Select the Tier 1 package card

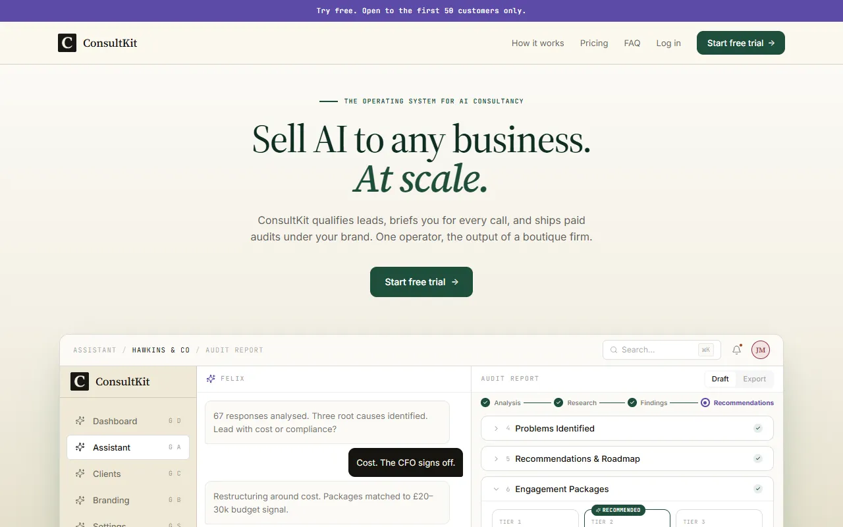535,518
